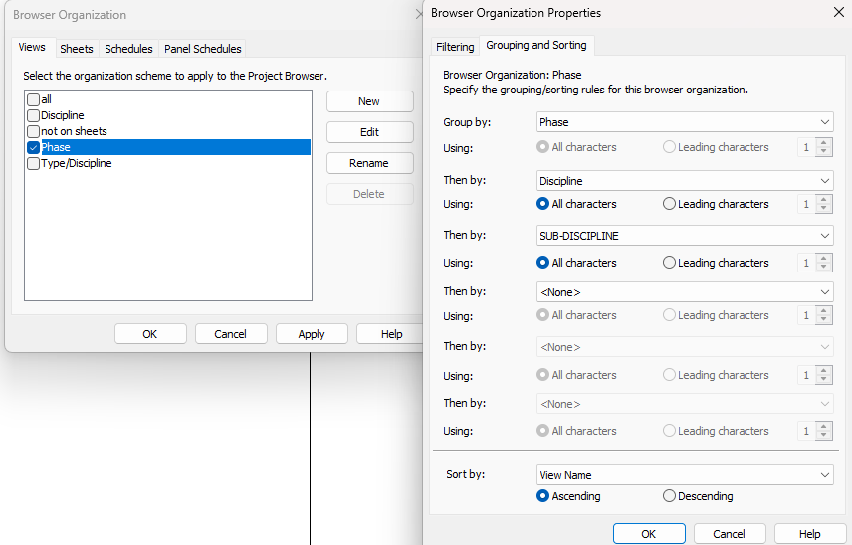
Task: Decrease leading characters count for Discipline
Action: 824,209
